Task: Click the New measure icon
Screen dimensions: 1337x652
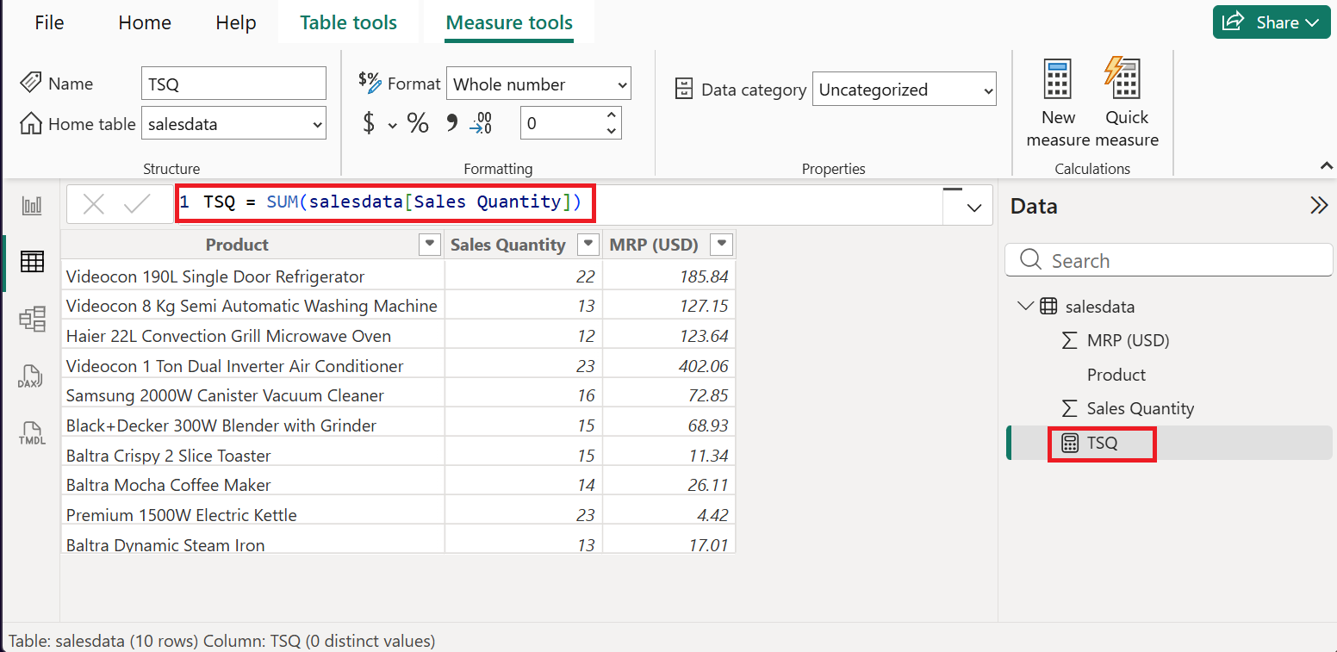Action: tap(1058, 102)
